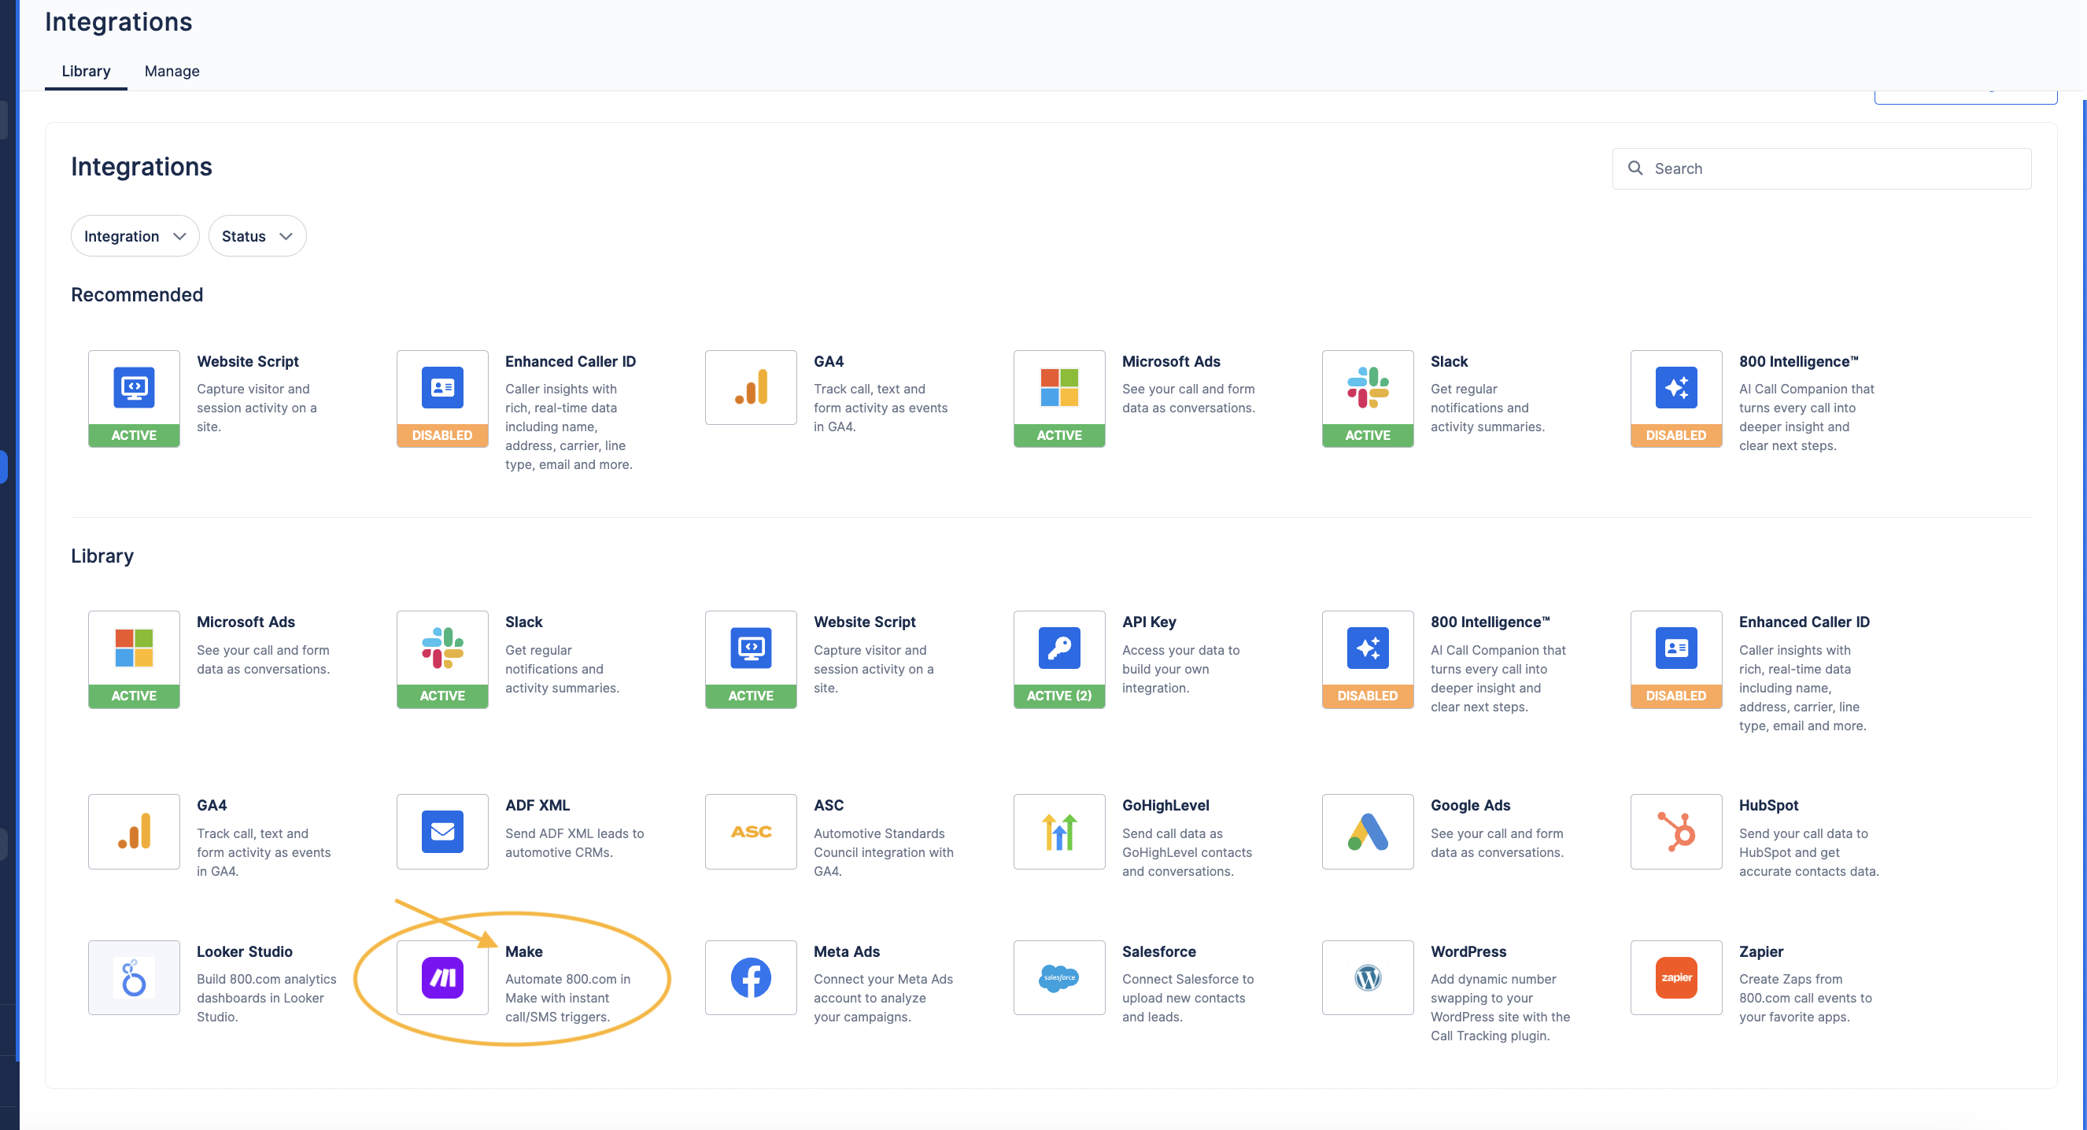
Task: Open the WordPress icon
Action: tap(1368, 977)
